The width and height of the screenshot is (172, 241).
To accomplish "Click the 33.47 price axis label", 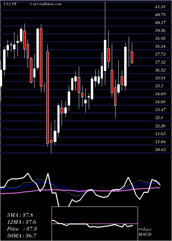I will click(160, 110).
